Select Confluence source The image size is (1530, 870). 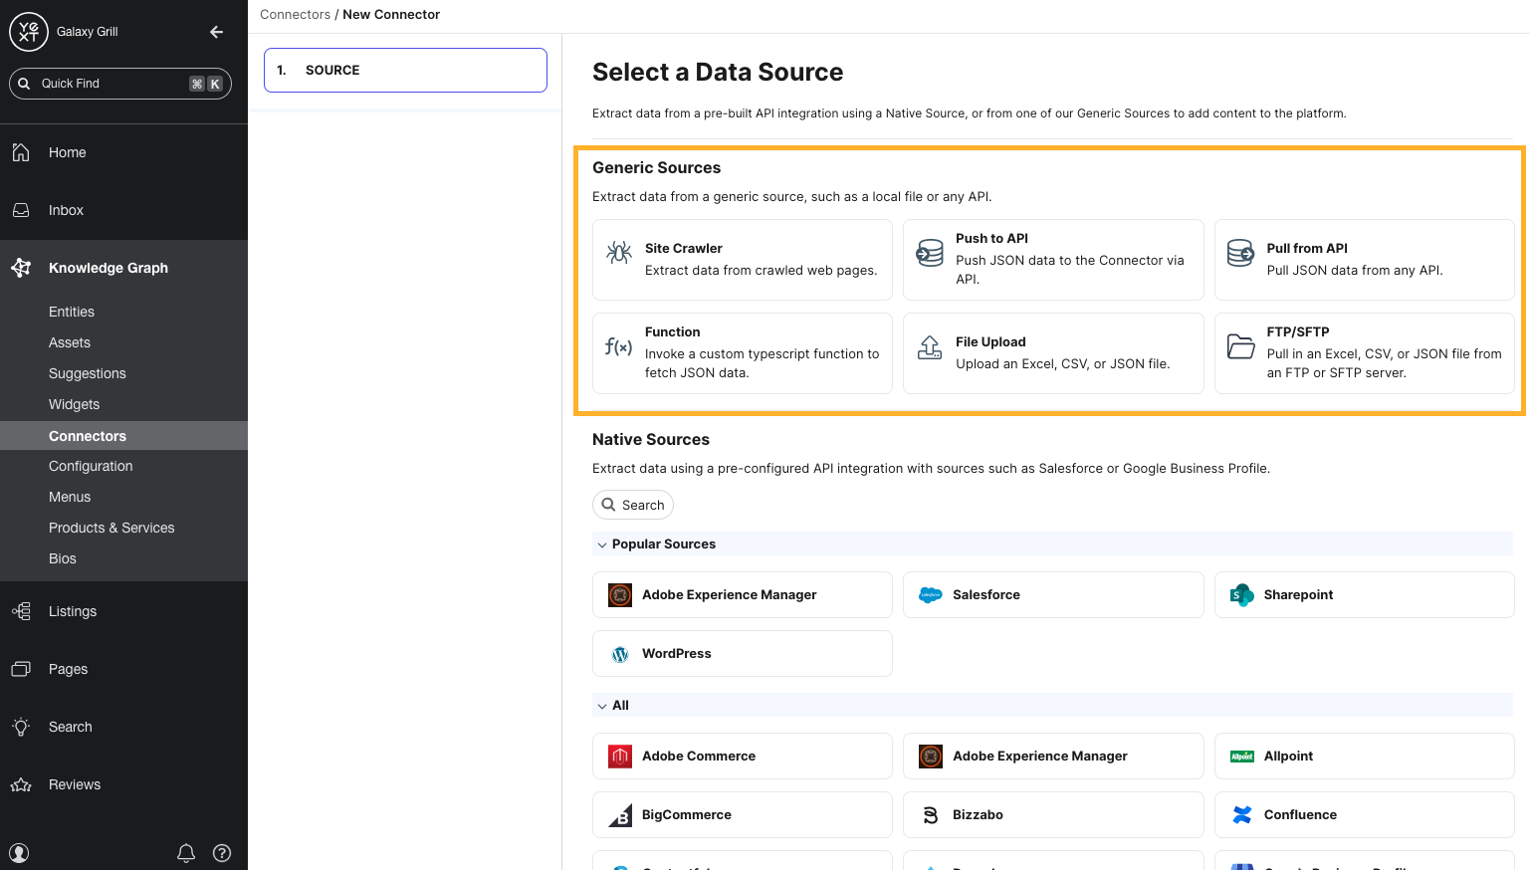coord(1365,815)
